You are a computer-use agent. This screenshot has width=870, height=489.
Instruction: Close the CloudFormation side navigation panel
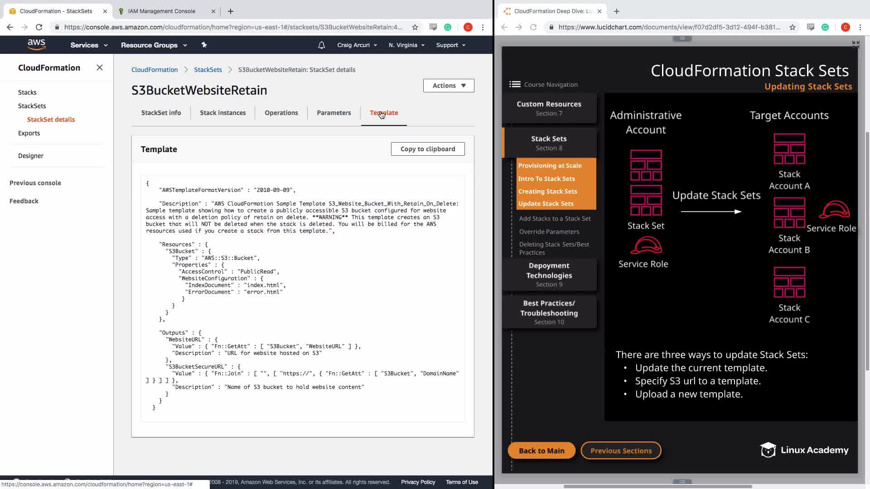tap(100, 67)
